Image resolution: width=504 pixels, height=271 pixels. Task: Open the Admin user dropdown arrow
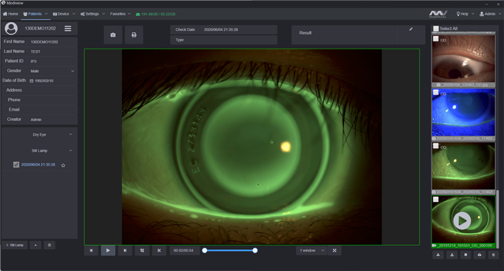coord(500,14)
